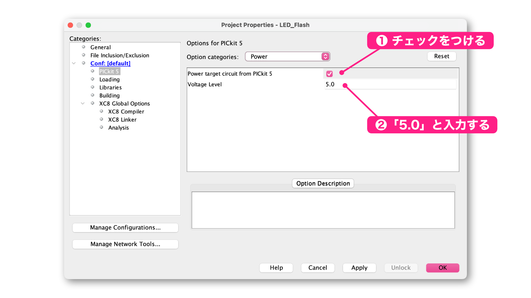Select Loading category

(110, 80)
